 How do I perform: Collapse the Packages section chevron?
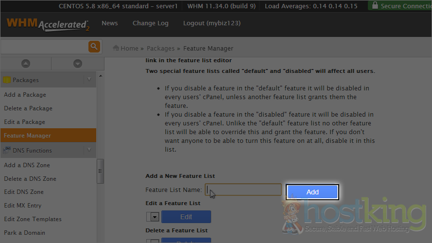[88, 80]
